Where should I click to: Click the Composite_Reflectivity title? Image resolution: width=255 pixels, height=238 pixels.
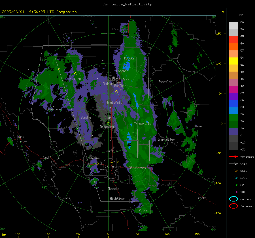point(127,4)
